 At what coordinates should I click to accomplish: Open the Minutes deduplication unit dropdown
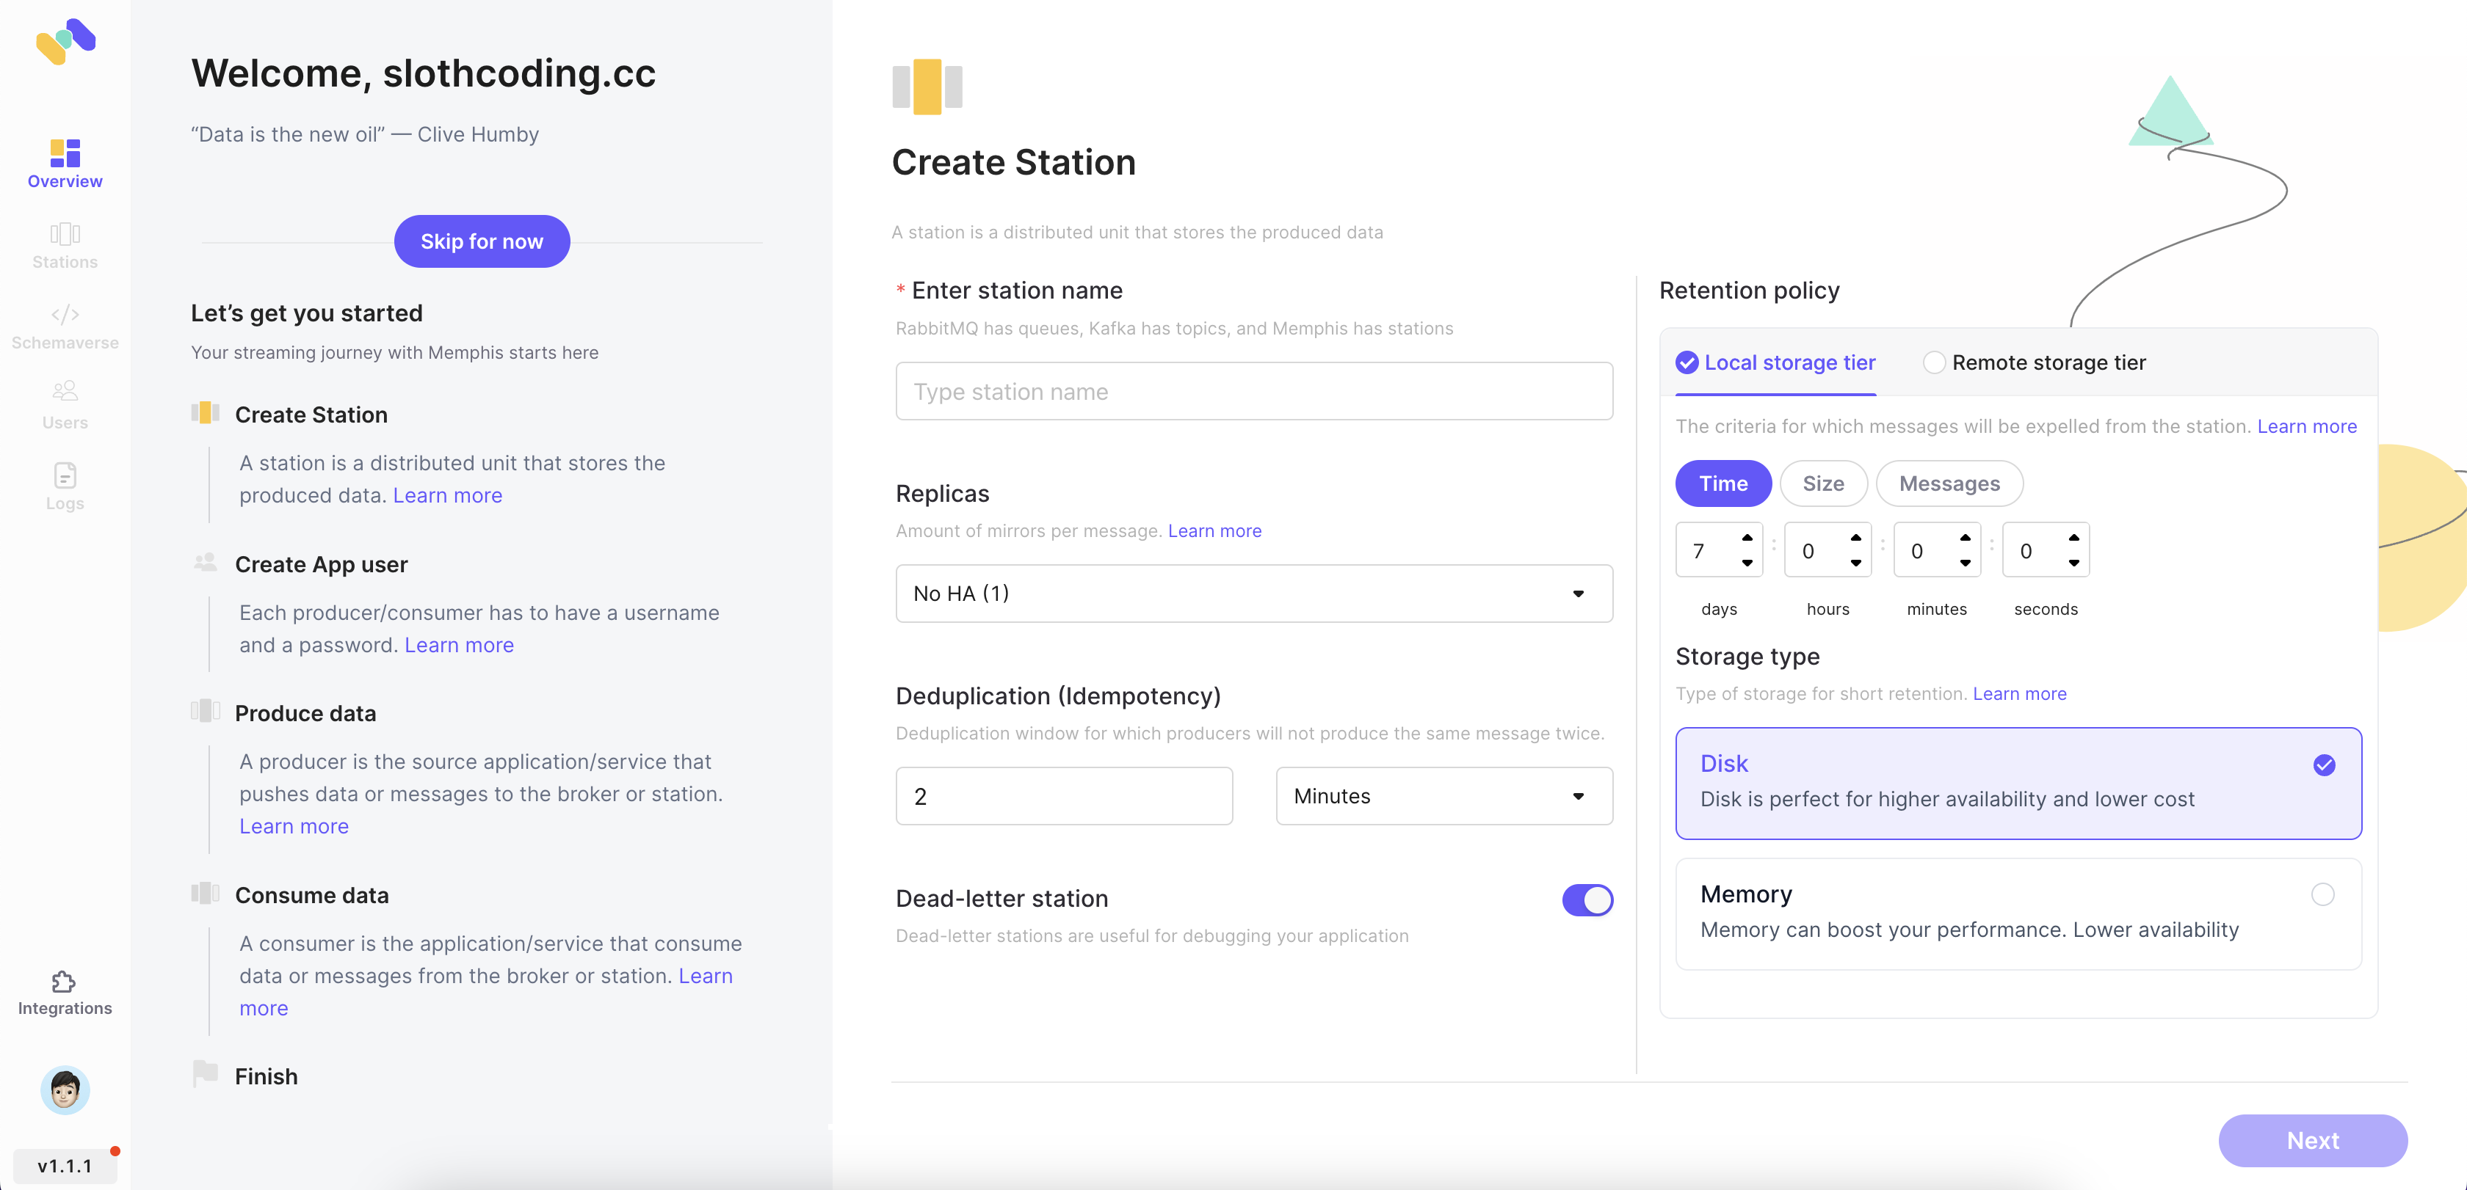(1444, 796)
